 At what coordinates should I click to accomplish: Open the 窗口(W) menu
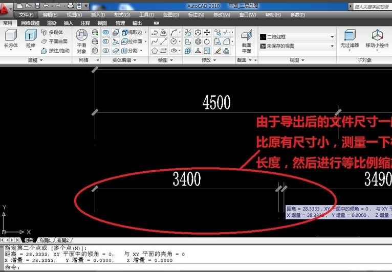coord(248,15)
